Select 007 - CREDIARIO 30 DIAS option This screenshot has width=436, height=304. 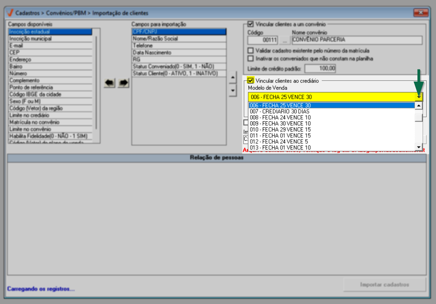tap(331, 111)
